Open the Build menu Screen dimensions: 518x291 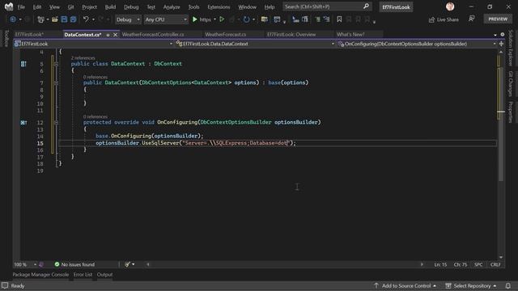click(110, 7)
